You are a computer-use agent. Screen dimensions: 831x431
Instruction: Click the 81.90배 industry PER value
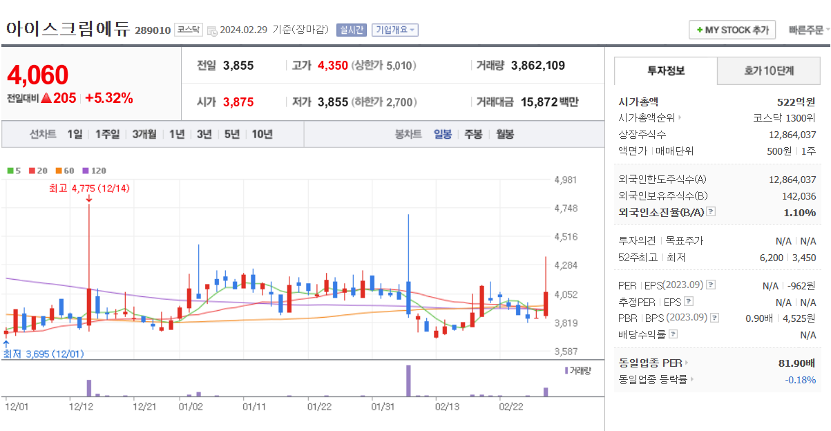797,363
